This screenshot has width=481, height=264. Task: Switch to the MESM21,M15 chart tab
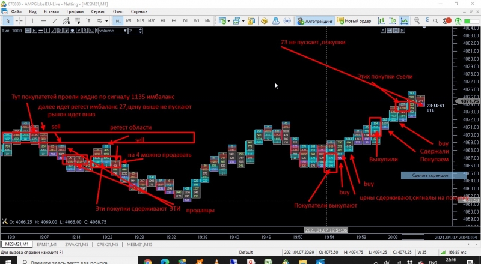point(139,244)
